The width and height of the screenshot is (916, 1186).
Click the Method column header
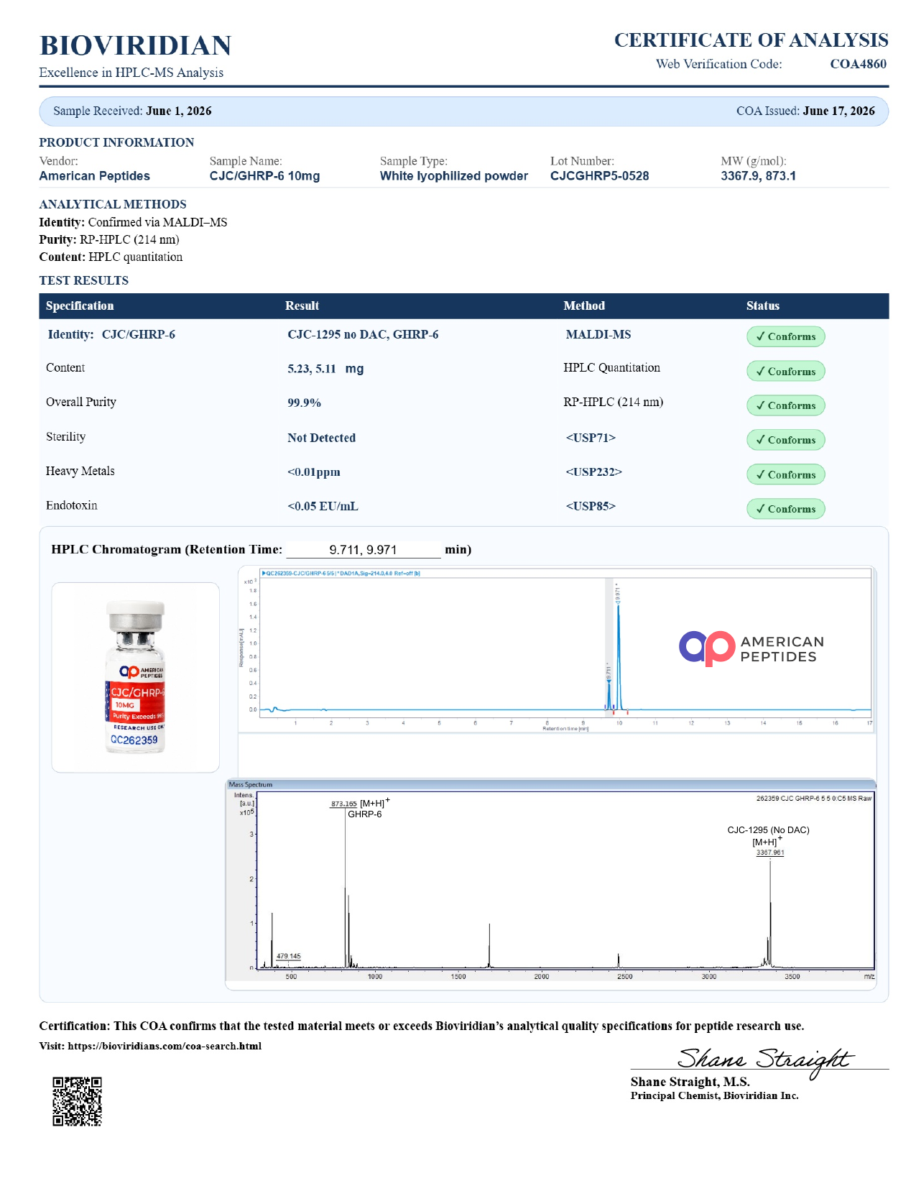584,305
